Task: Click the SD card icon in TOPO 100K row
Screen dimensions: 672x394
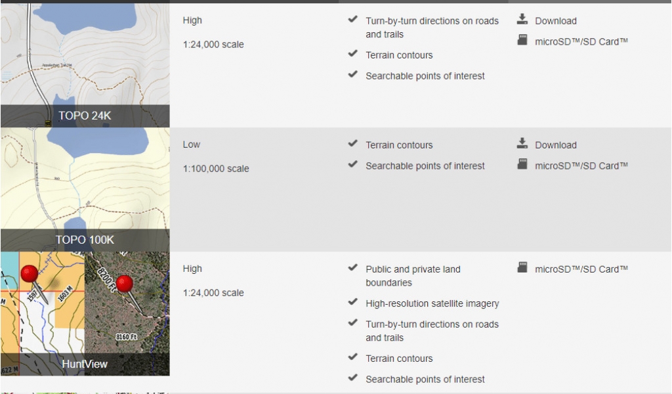Action: pyautogui.click(x=522, y=164)
